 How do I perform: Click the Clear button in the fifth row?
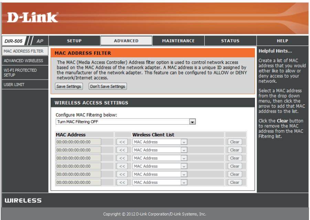pos(235,174)
